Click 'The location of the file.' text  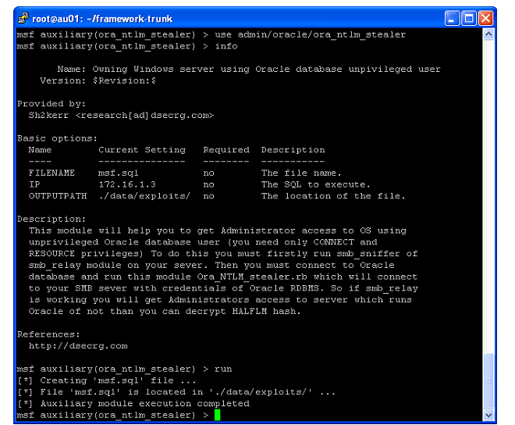click(x=333, y=196)
